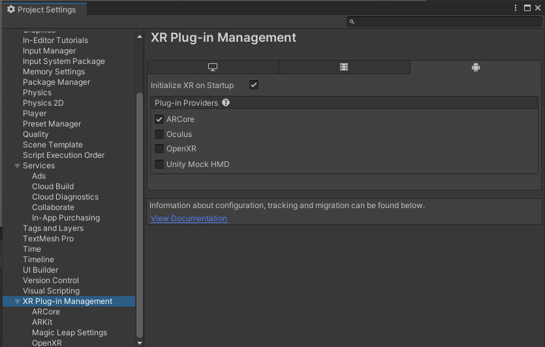
Task: Click the search magnifier icon
Action: point(352,22)
